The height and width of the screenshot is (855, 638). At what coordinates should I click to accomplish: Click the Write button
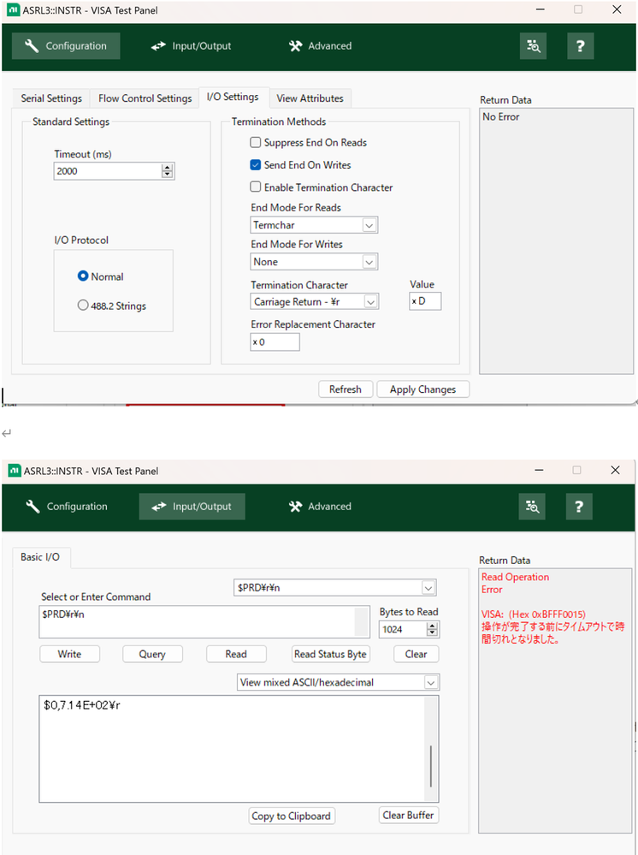tap(70, 654)
